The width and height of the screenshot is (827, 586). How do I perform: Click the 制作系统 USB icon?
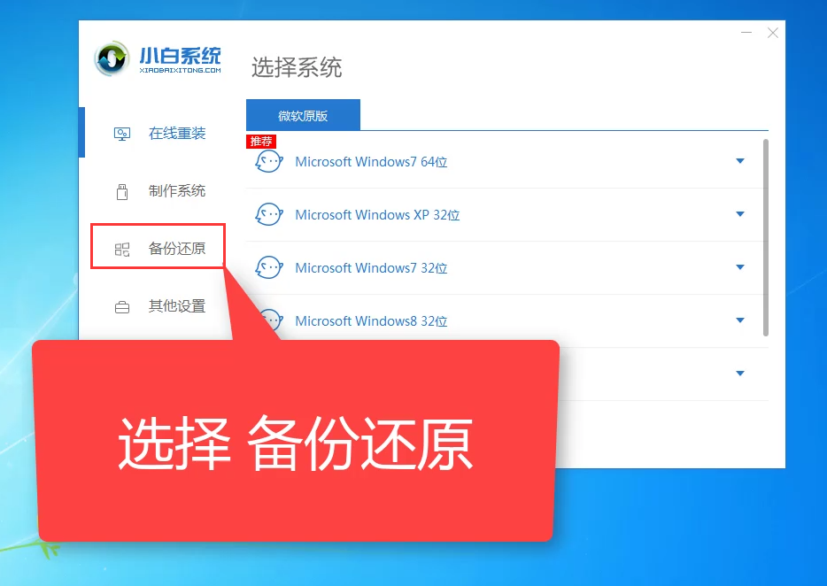(121, 190)
